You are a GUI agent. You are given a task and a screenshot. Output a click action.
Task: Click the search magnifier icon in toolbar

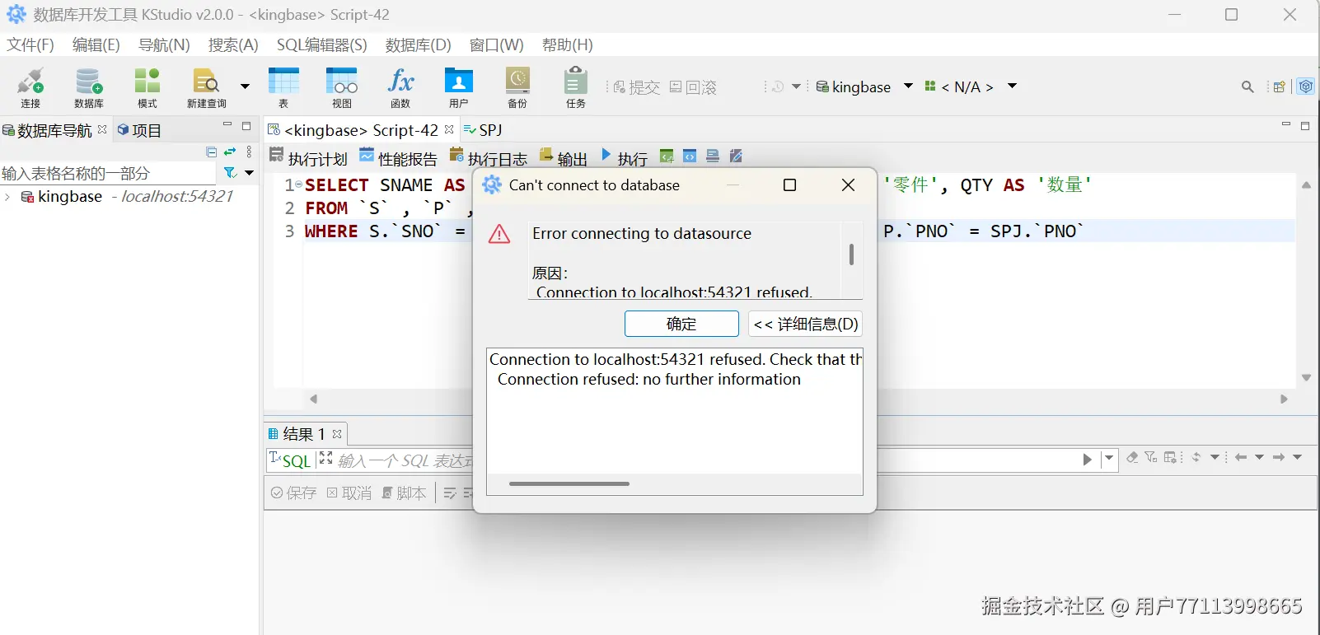1247,86
